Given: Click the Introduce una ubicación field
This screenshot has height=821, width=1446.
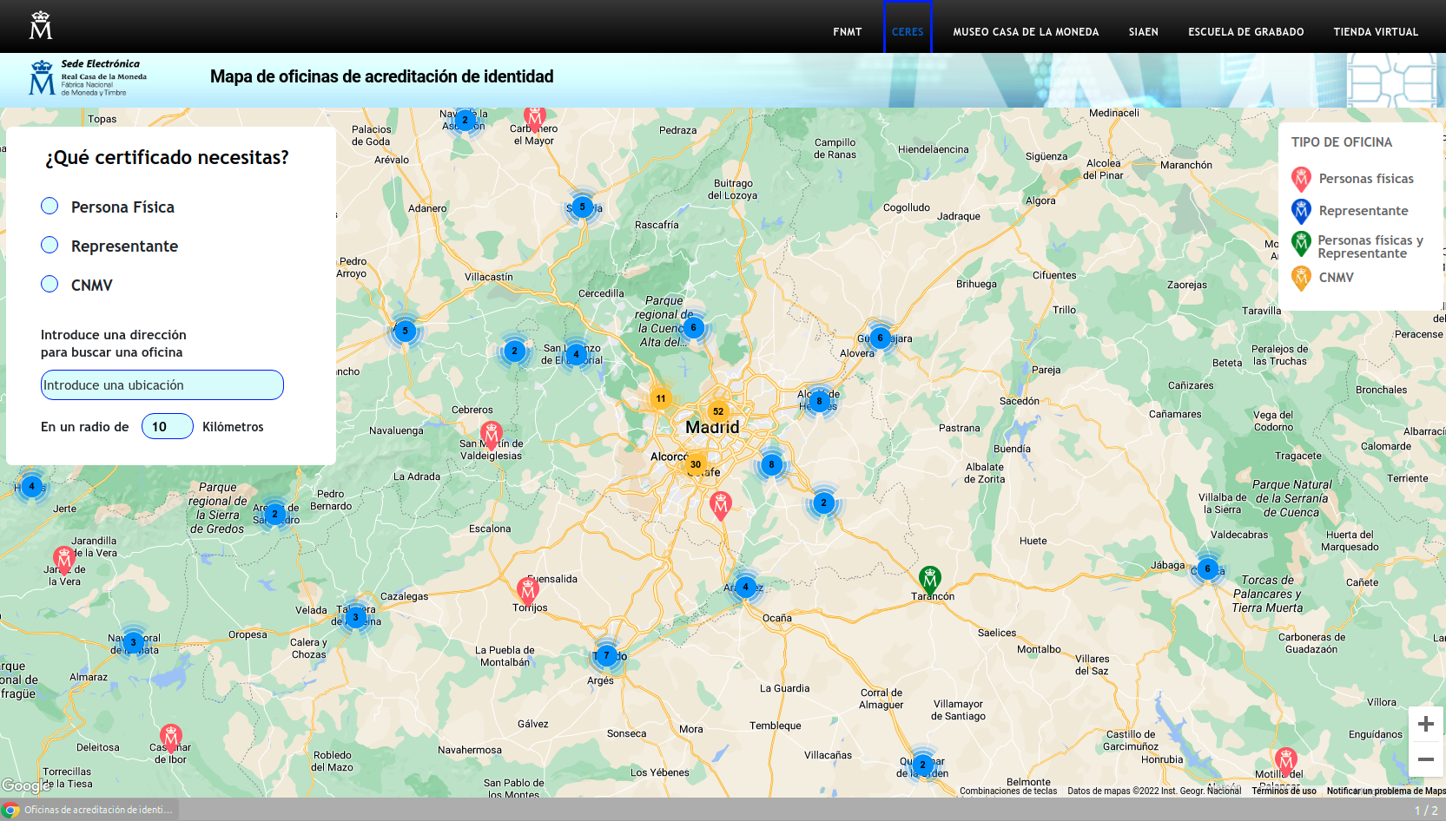Looking at the screenshot, I should pos(162,385).
